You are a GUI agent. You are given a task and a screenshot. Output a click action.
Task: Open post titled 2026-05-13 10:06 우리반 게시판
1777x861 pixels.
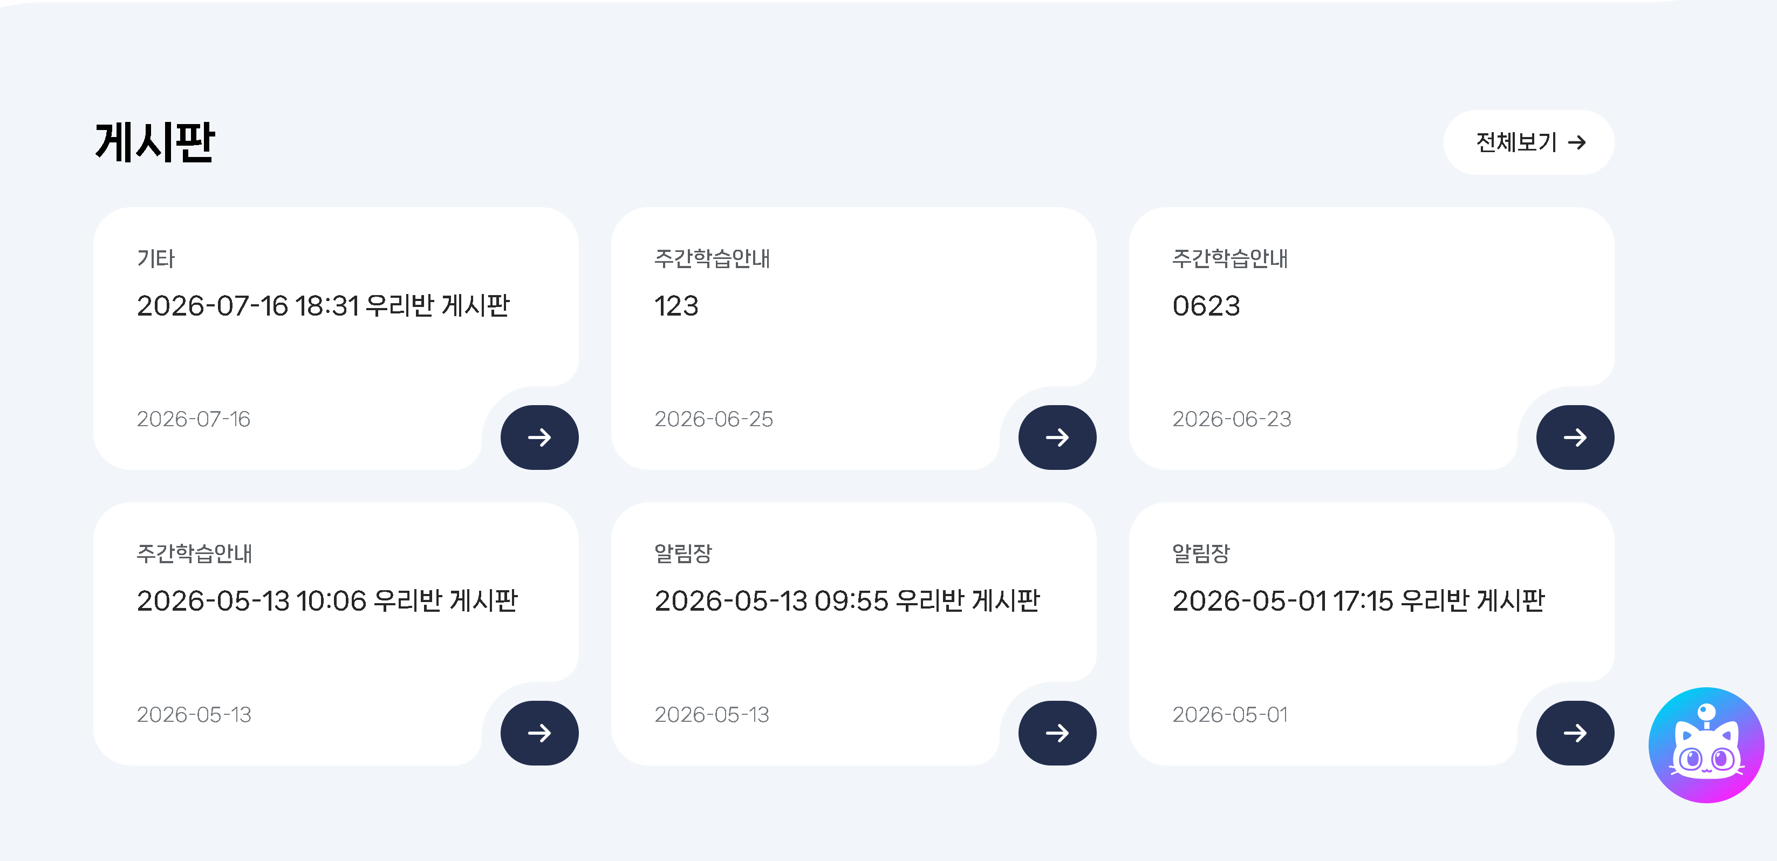327,601
